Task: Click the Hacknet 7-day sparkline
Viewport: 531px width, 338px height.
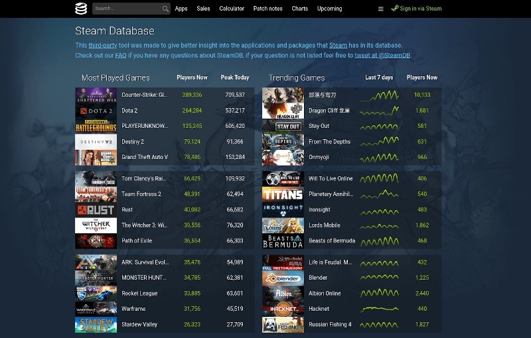Action: coord(379,309)
